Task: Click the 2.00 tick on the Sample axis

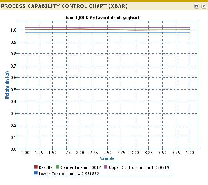Action: pos(80,153)
